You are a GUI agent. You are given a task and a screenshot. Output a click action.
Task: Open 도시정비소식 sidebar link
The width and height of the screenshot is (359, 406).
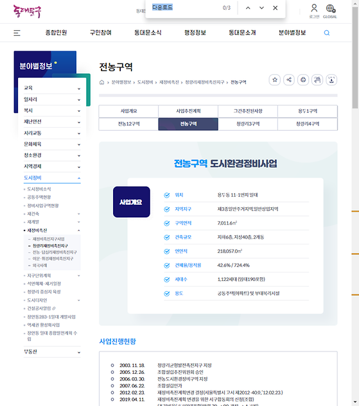(x=39, y=189)
